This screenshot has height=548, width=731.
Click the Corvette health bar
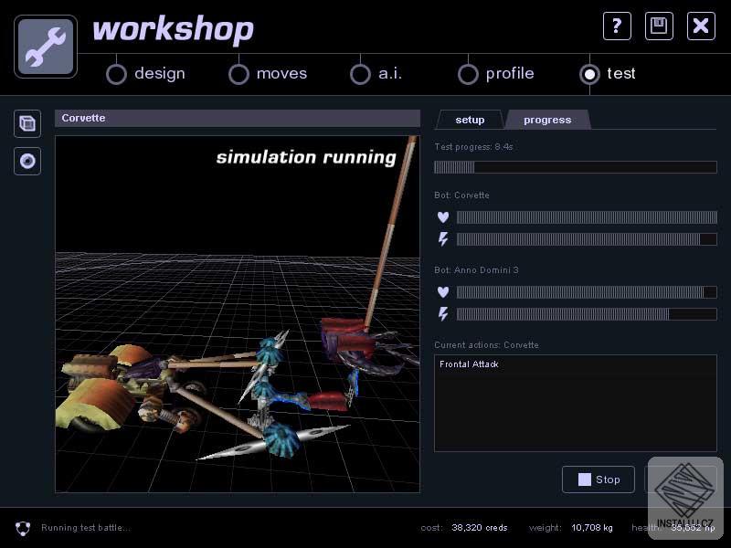[587, 217]
